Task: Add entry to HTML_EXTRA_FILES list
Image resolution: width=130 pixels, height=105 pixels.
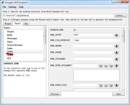Action: pyautogui.click(x=101, y=85)
